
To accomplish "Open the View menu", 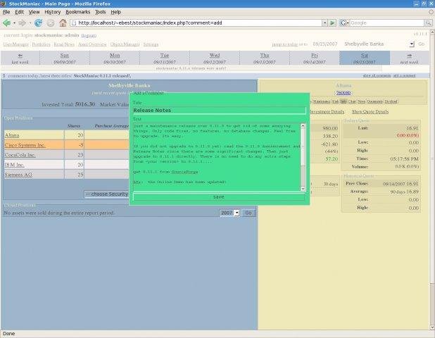I will pos(34,12).
